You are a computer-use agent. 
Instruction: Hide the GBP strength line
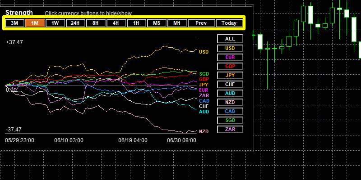(230, 66)
